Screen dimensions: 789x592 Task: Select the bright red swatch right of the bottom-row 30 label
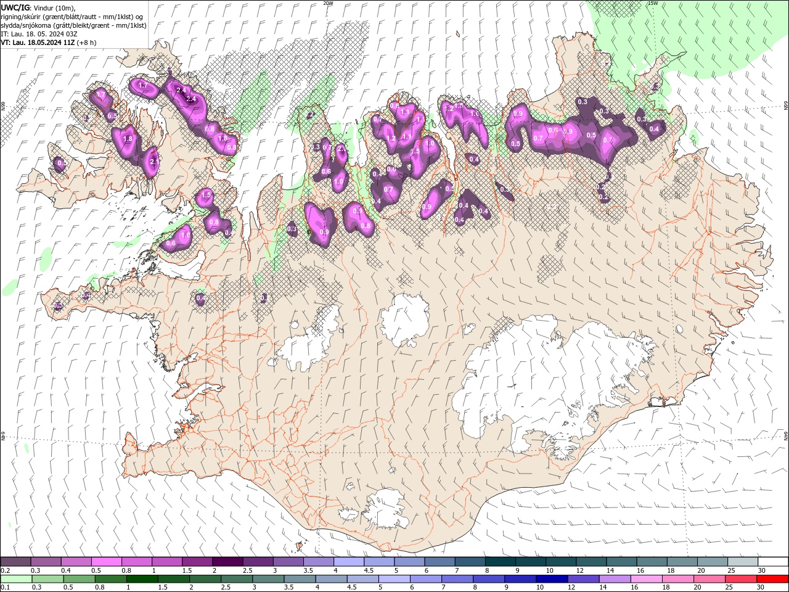click(772, 579)
